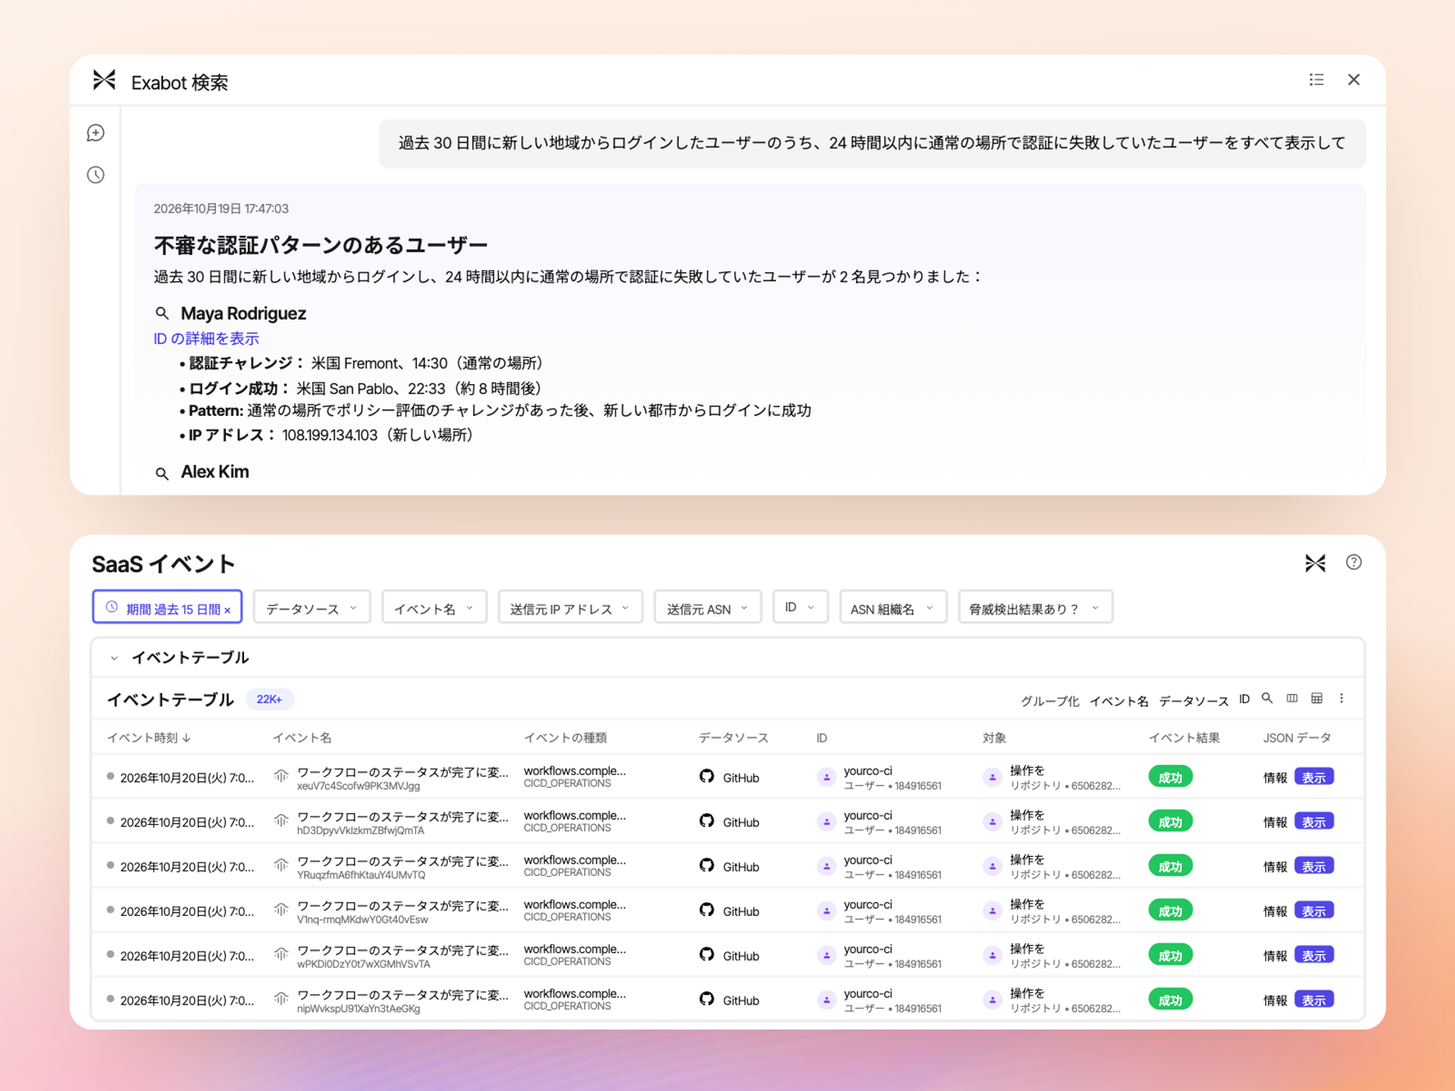Click the 2026年10月19日 17:47:03 timestamp
This screenshot has height=1091, width=1455.
(x=221, y=208)
